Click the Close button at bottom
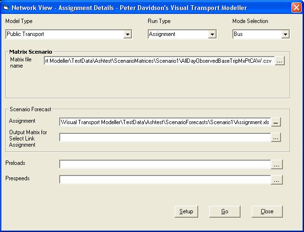The height and width of the screenshot is (232, 304). coord(267,211)
